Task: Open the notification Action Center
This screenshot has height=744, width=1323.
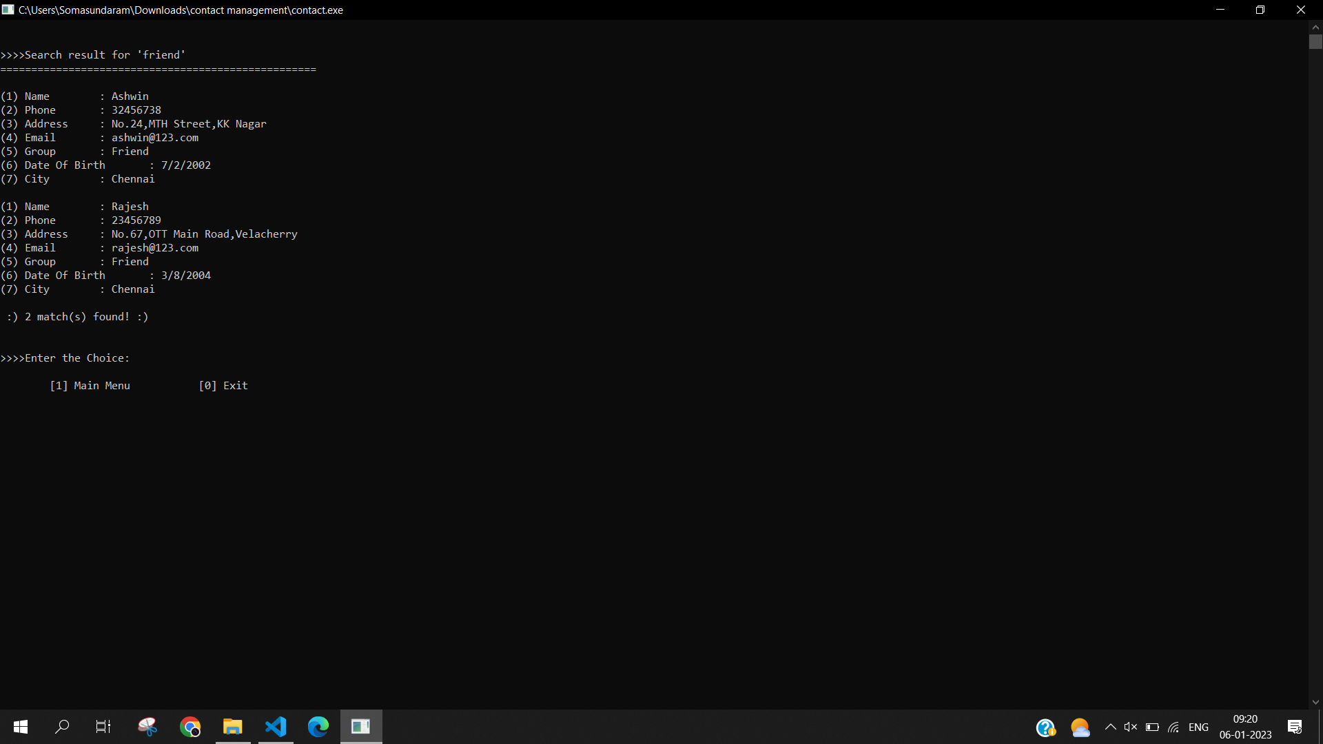Action: point(1294,727)
